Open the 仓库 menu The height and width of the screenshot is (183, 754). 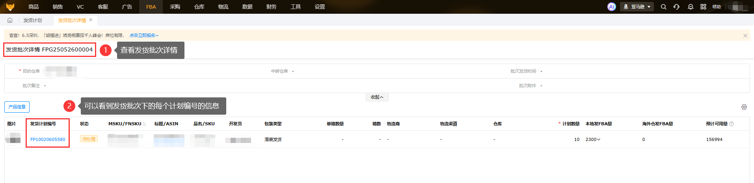(199, 7)
